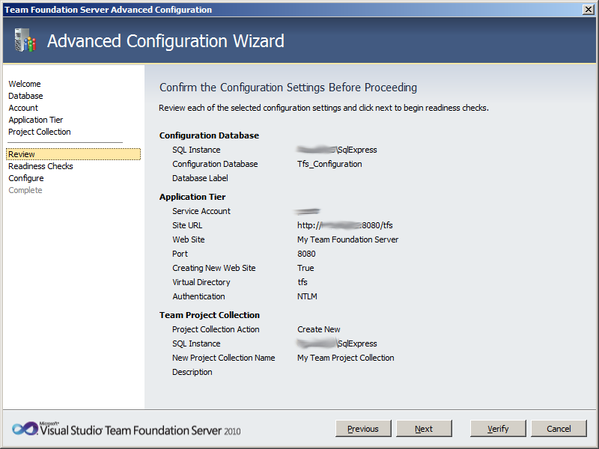599x449 pixels.
Task: Select the Configure step
Action: [x=26, y=178]
